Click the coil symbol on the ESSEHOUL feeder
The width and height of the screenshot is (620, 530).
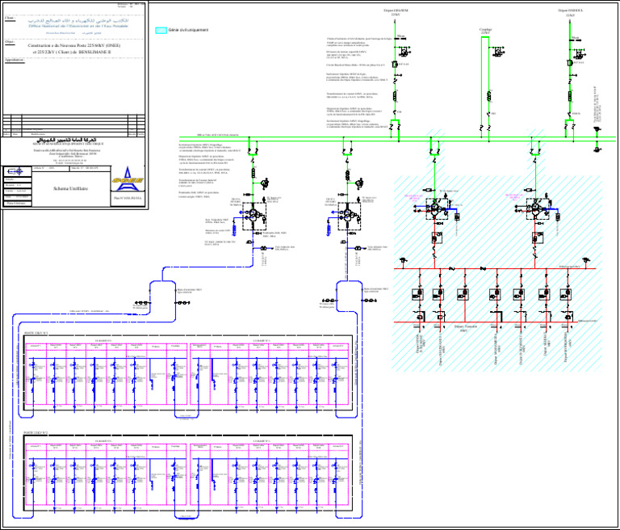pyautogui.click(x=571, y=94)
